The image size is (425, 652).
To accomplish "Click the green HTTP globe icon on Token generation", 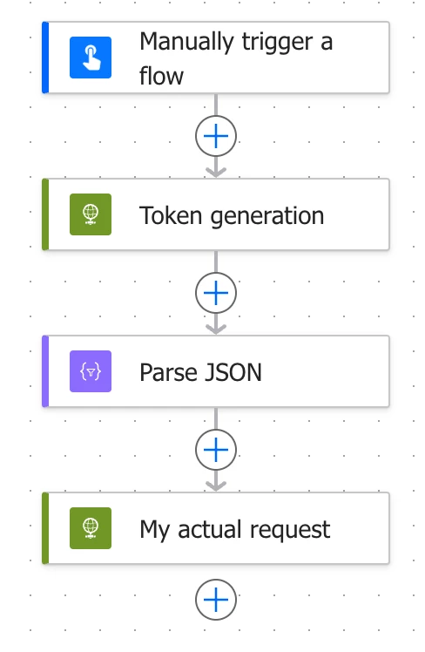I will pos(91,214).
